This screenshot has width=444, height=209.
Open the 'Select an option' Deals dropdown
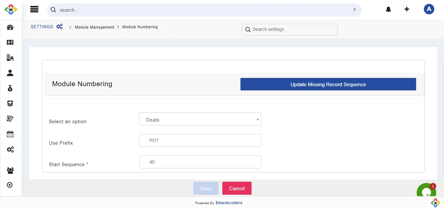point(200,119)
